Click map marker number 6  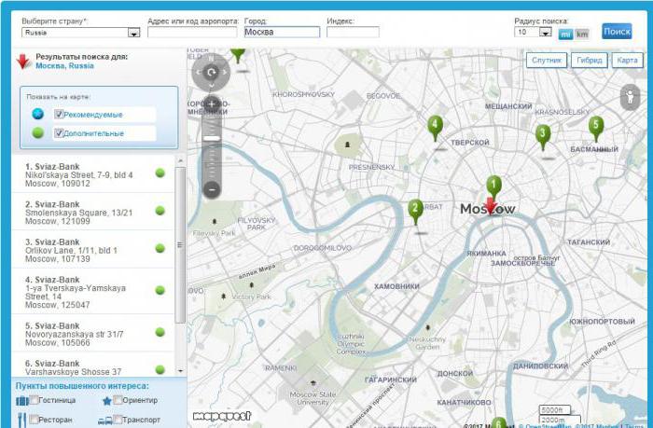click(498, 422)
